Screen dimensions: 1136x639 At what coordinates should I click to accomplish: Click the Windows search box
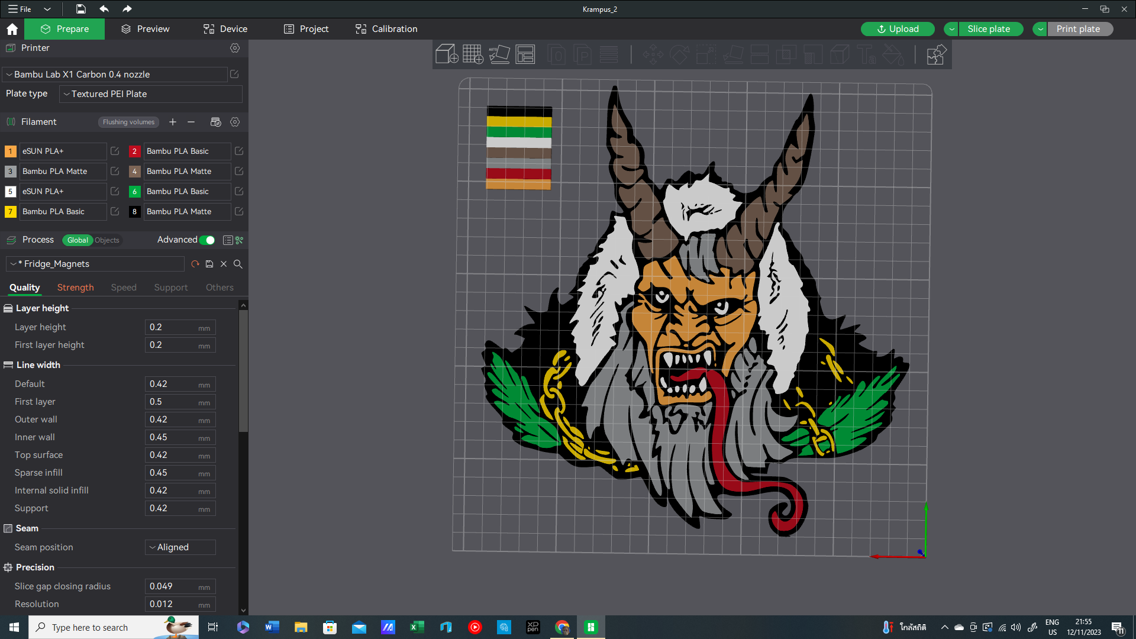tap(114, 627)
